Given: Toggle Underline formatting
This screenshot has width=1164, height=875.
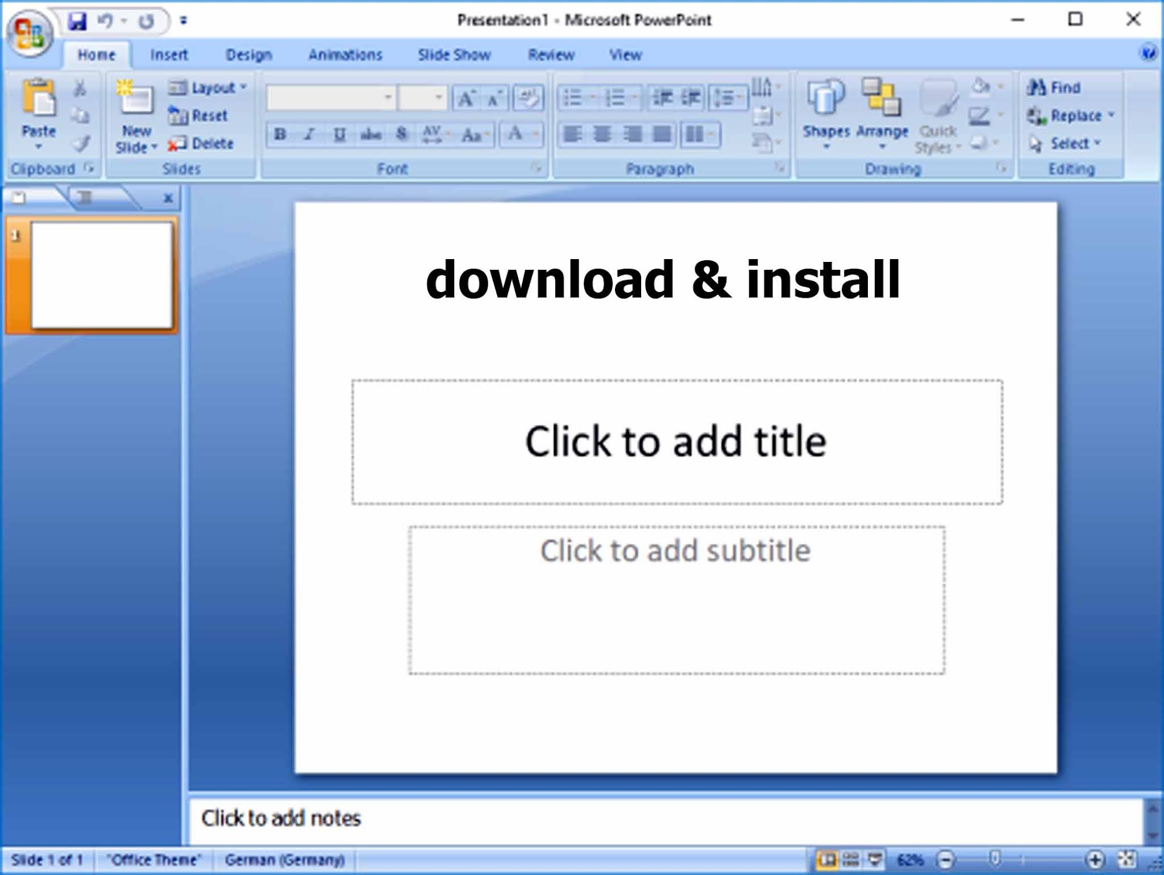Looking at the screenshot, I should coord(339,135).
